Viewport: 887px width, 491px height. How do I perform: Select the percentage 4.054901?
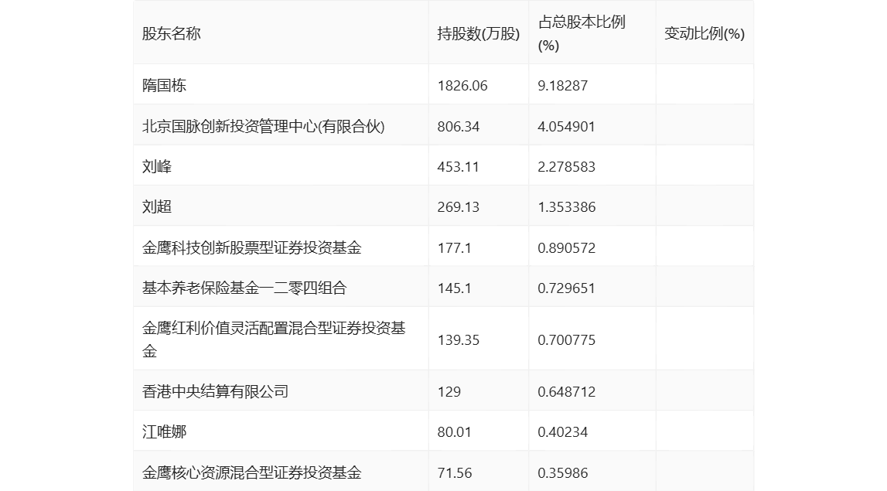(566, 127)
